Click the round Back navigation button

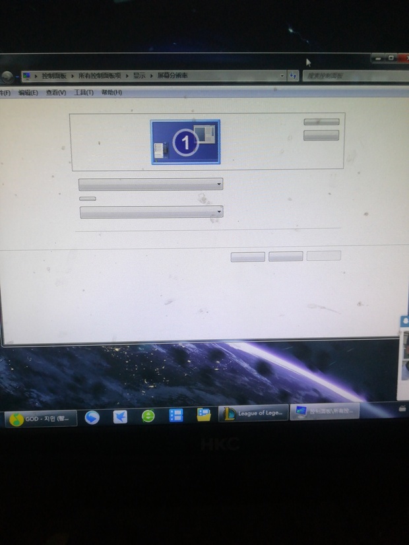(x=7, y=77)
